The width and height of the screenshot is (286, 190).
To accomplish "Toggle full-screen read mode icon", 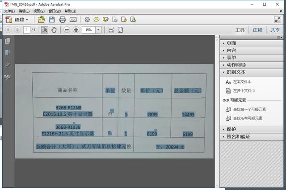I will tap(277, 20).
